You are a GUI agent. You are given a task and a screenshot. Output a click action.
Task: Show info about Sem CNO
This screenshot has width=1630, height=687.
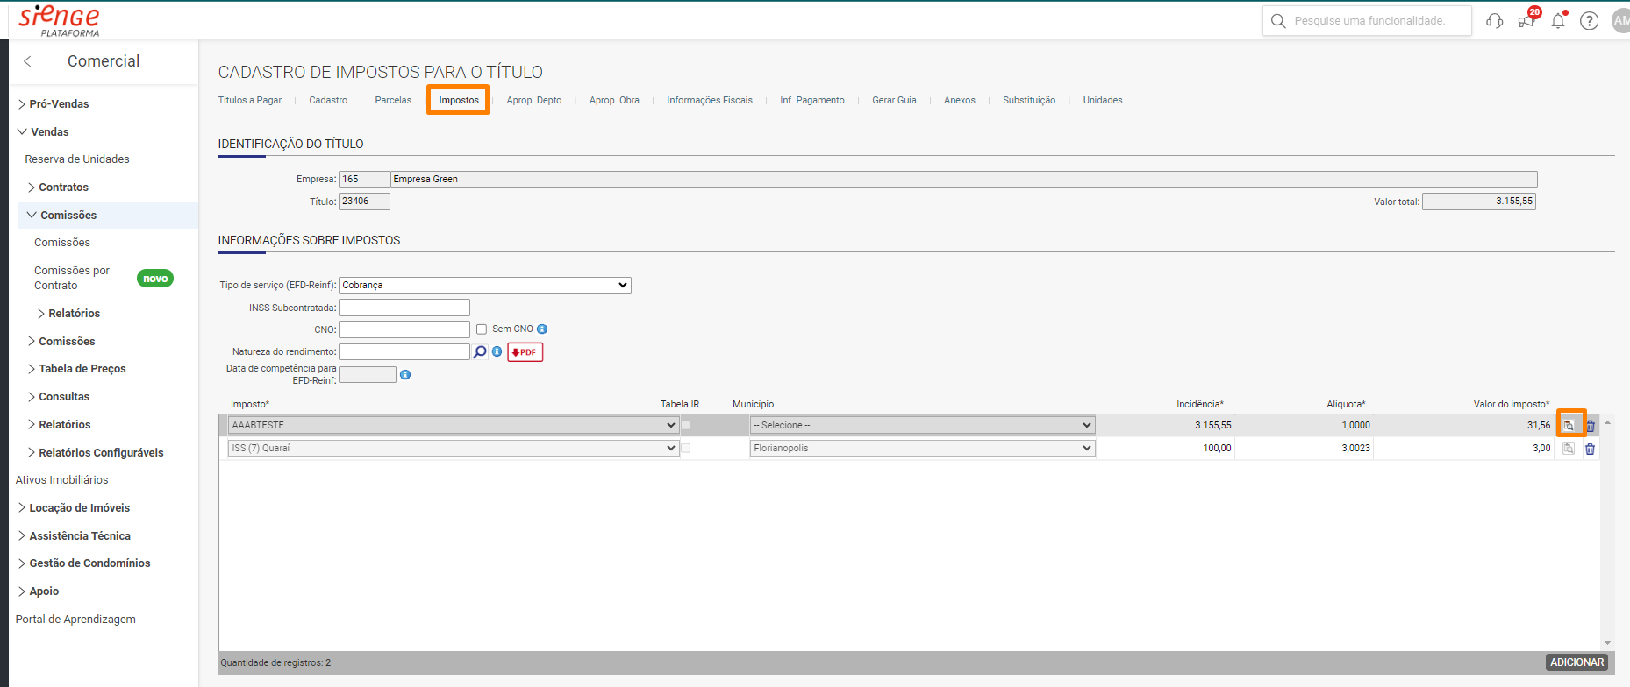click(x=542, y=329)
